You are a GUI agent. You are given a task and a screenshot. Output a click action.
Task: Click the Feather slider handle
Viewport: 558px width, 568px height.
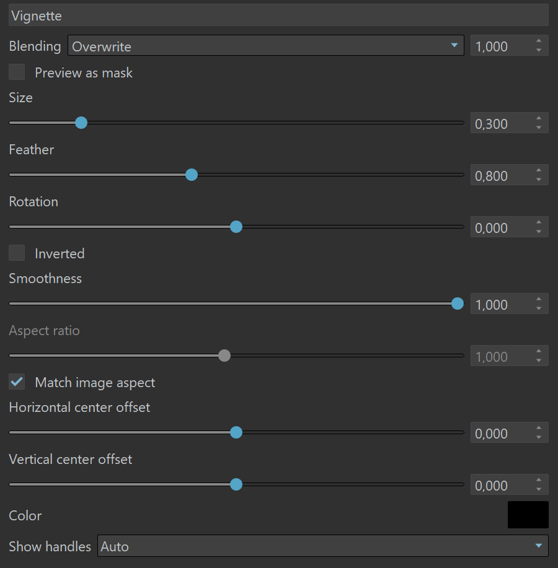click(x=192, y=175)
